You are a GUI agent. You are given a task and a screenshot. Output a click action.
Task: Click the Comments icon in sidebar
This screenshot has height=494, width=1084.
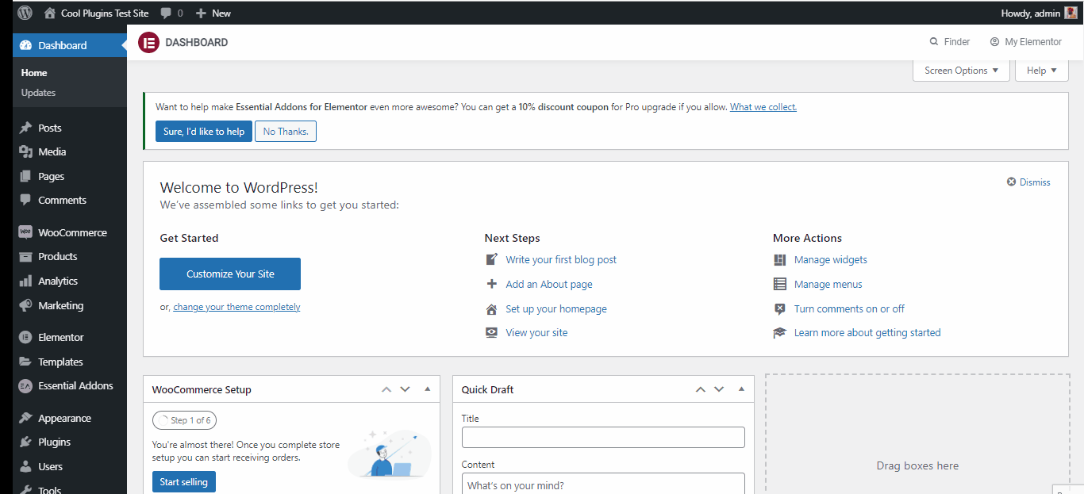pos(25,200)
